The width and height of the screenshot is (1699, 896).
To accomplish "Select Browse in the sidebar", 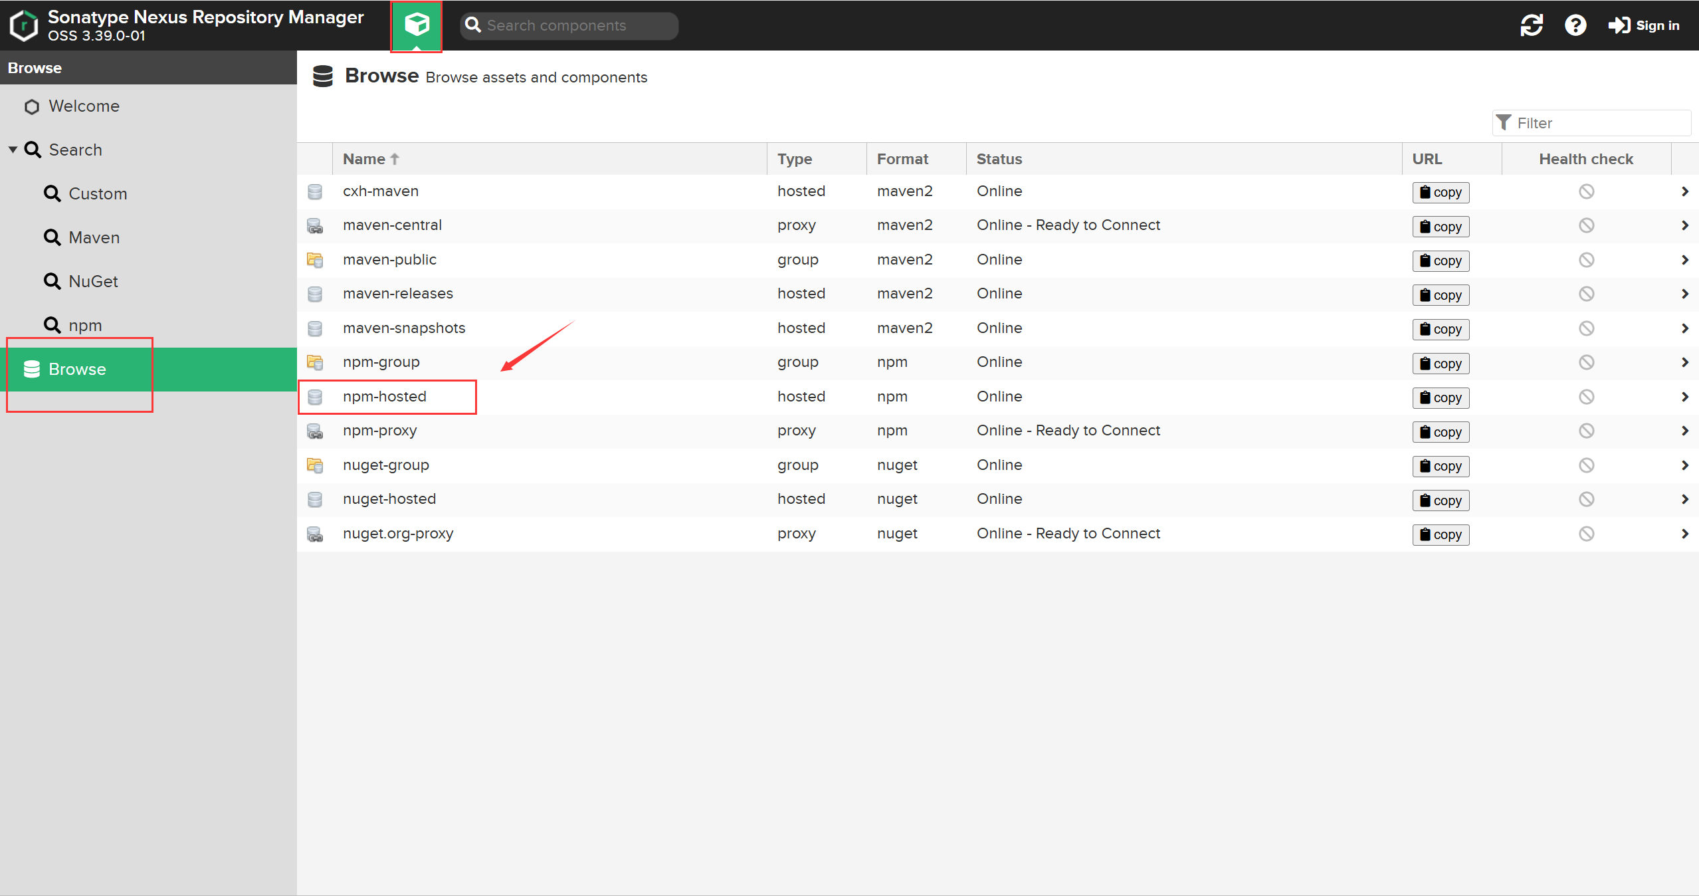I will pos(77,369).
